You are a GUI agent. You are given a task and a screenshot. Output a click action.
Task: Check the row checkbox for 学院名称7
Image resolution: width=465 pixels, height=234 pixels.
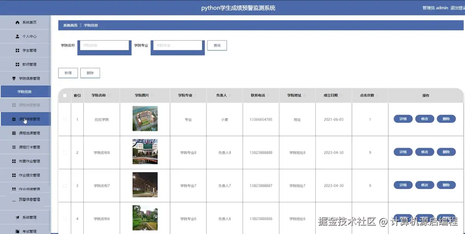pyautogui.click(x=65, y=186)
